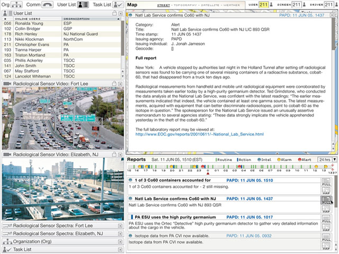Click camera icon of Fort Lee video panel
This screenshot has width=339, height=254.
[x=7, y=84]
